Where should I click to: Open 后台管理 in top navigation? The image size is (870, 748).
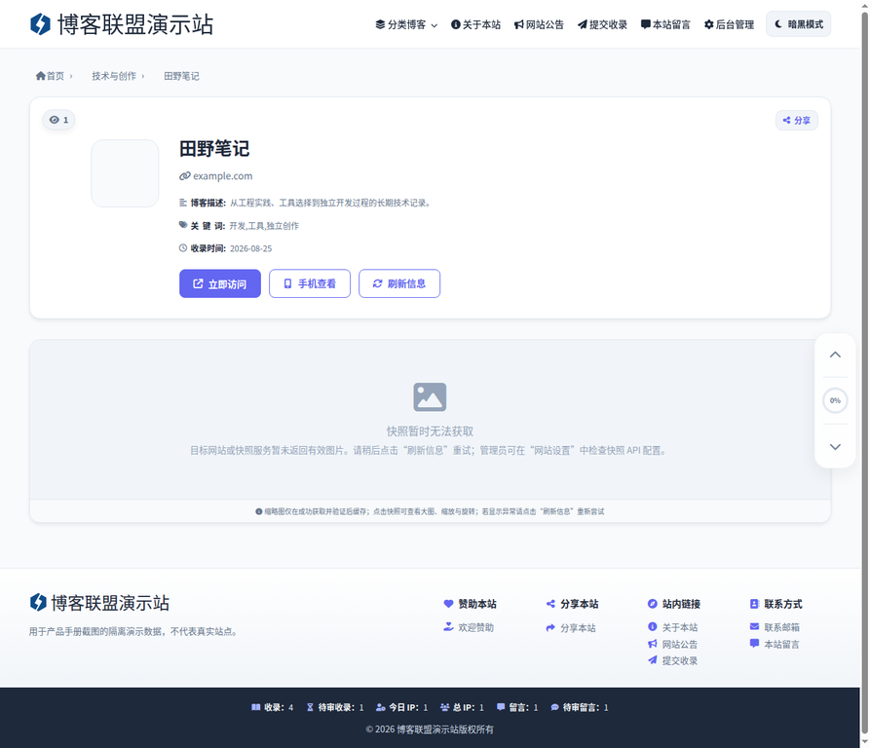pyautogui.click(x=729, y=24)
